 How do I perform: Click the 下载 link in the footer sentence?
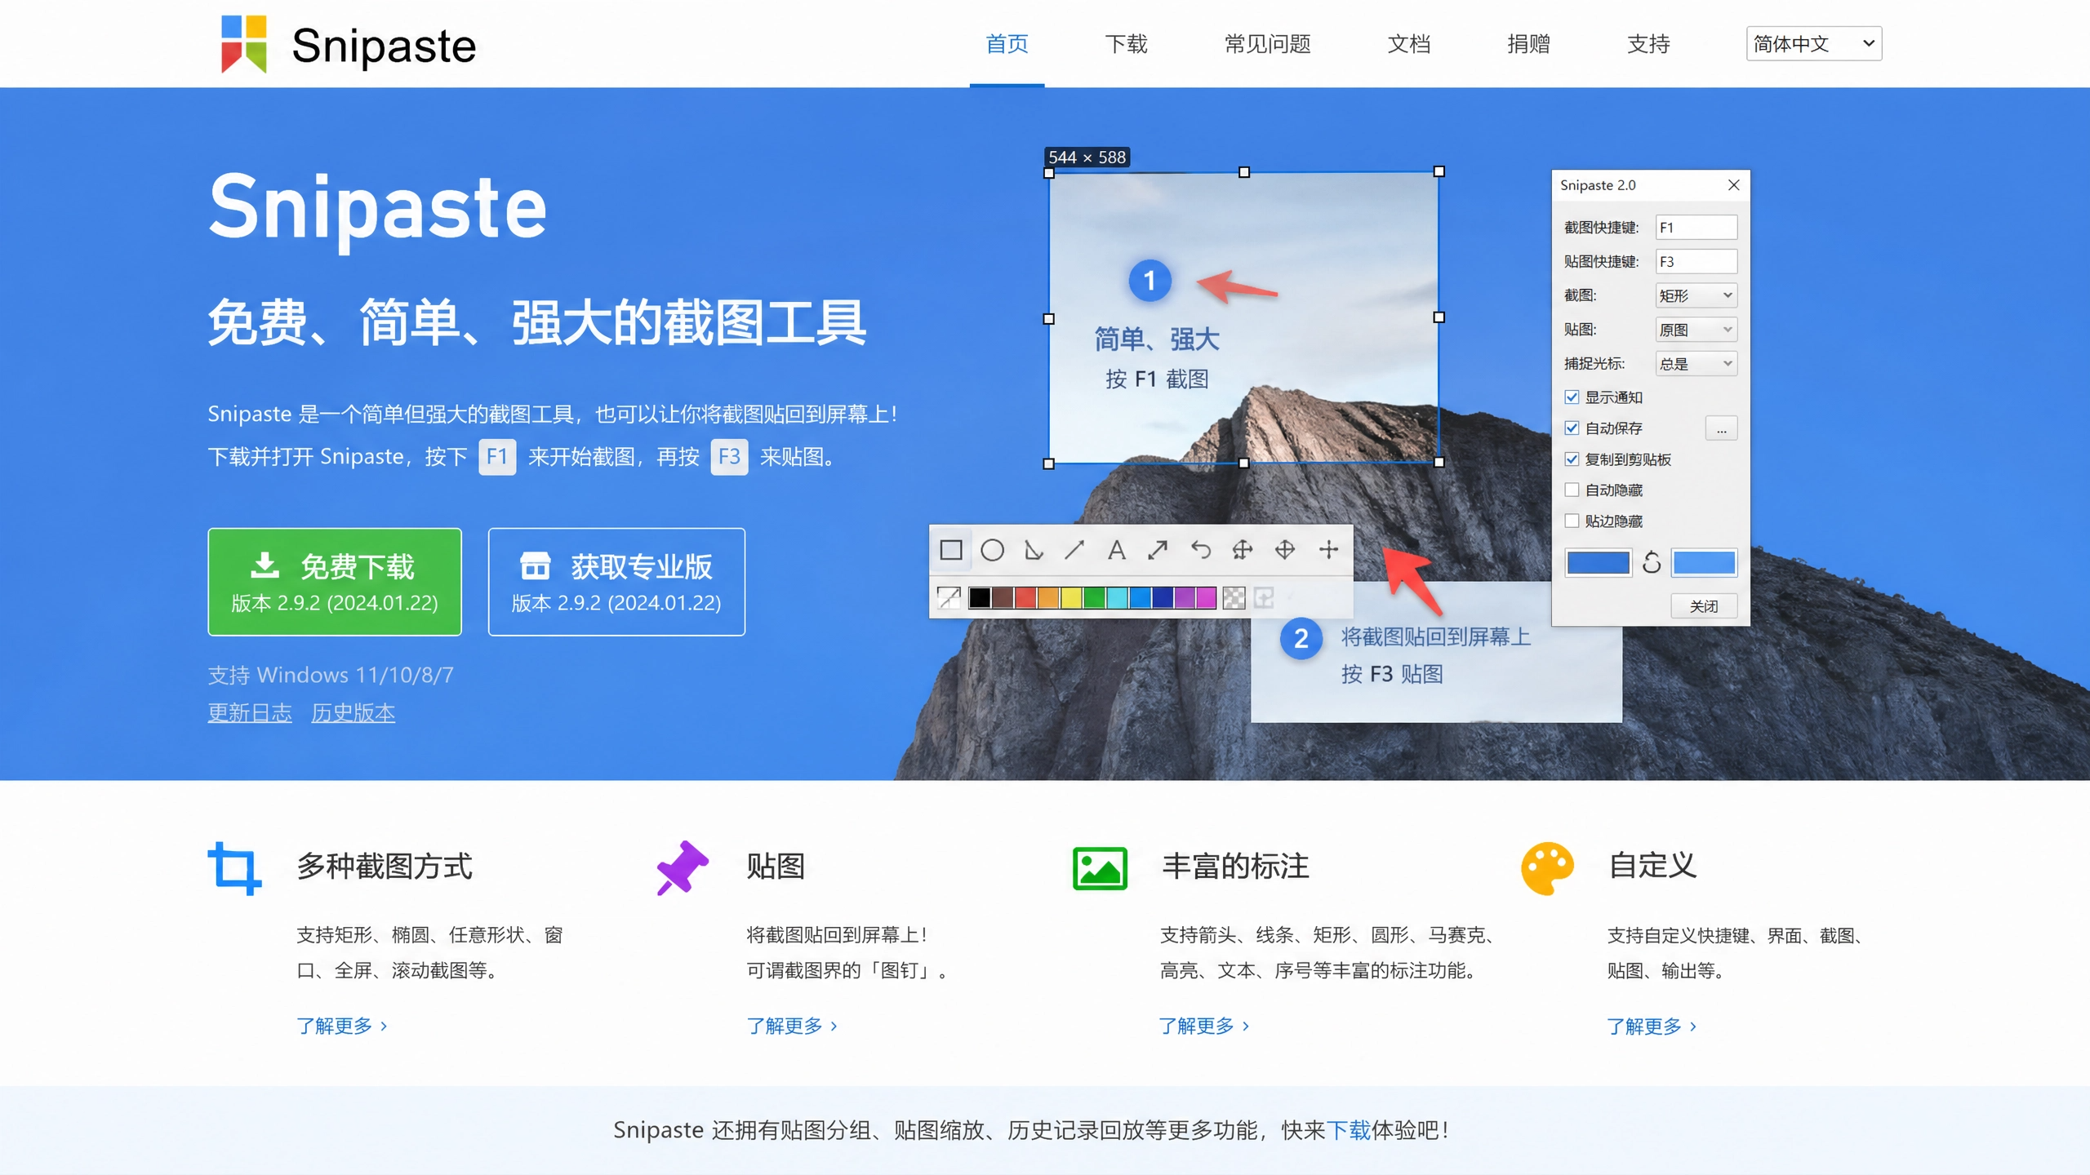pyautogui.click(x=1348, y=1131)
